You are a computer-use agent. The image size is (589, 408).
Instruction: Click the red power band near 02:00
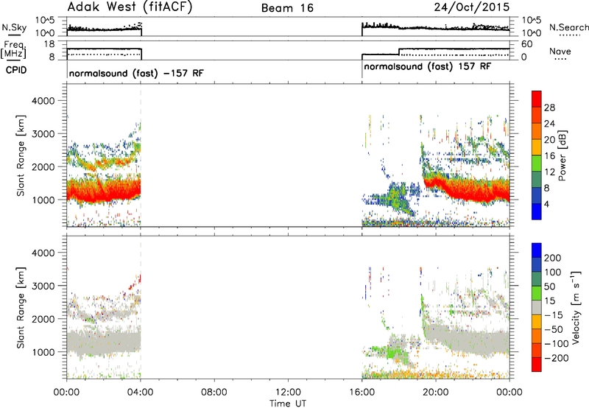pyautogui.click(x=103, y=192)
